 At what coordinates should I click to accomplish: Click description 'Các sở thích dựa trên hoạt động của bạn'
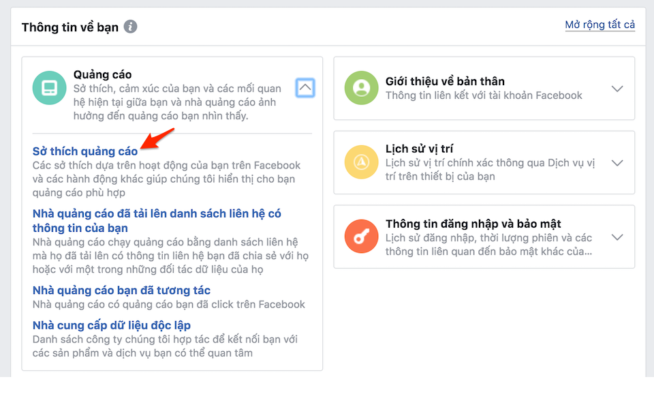pyautogui.click(x=166, y=179)
